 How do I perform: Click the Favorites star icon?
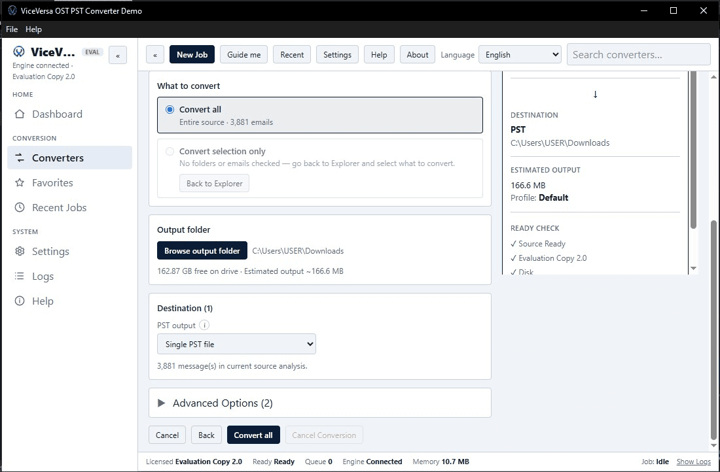[20, 182]
